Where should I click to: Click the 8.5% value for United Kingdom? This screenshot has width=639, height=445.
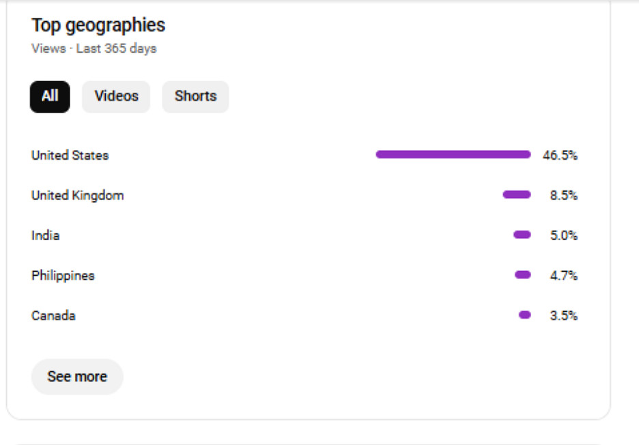[564, 196]
